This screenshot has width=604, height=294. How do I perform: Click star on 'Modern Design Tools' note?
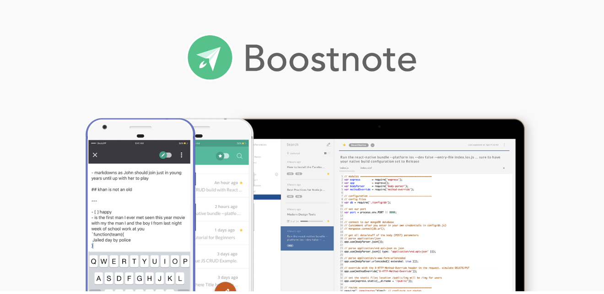click(328, 221)
